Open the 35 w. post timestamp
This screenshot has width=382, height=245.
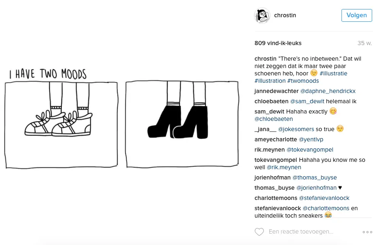365,43
